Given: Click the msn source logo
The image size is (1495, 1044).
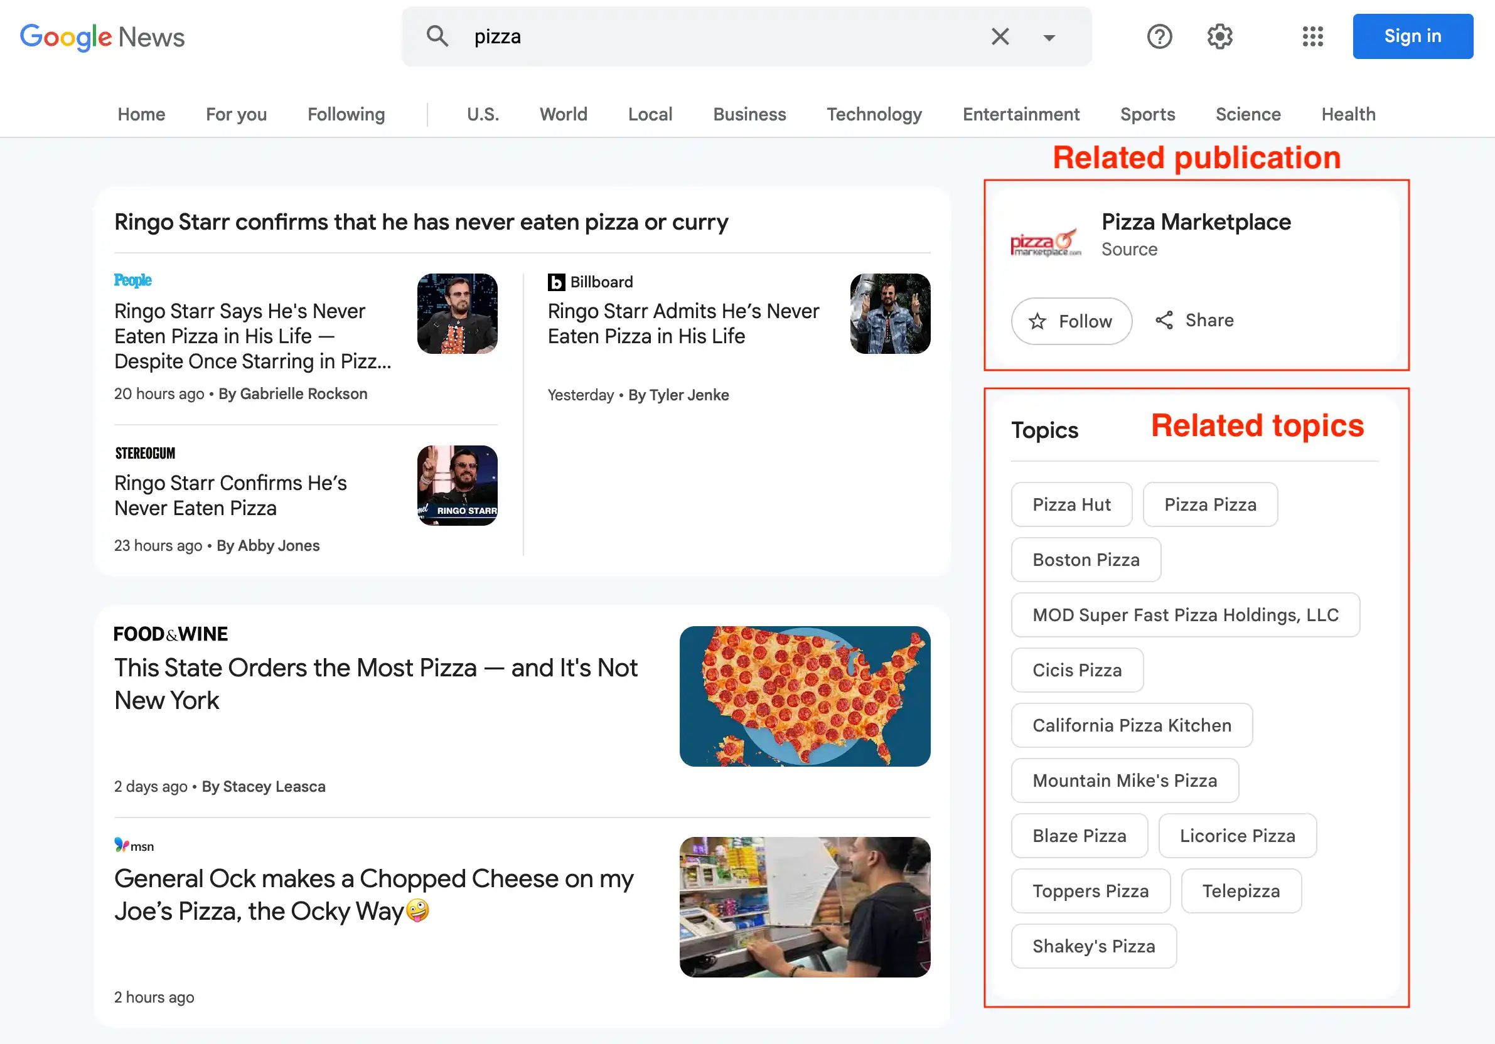Looking at the screenshot, I should click(134, 846).
